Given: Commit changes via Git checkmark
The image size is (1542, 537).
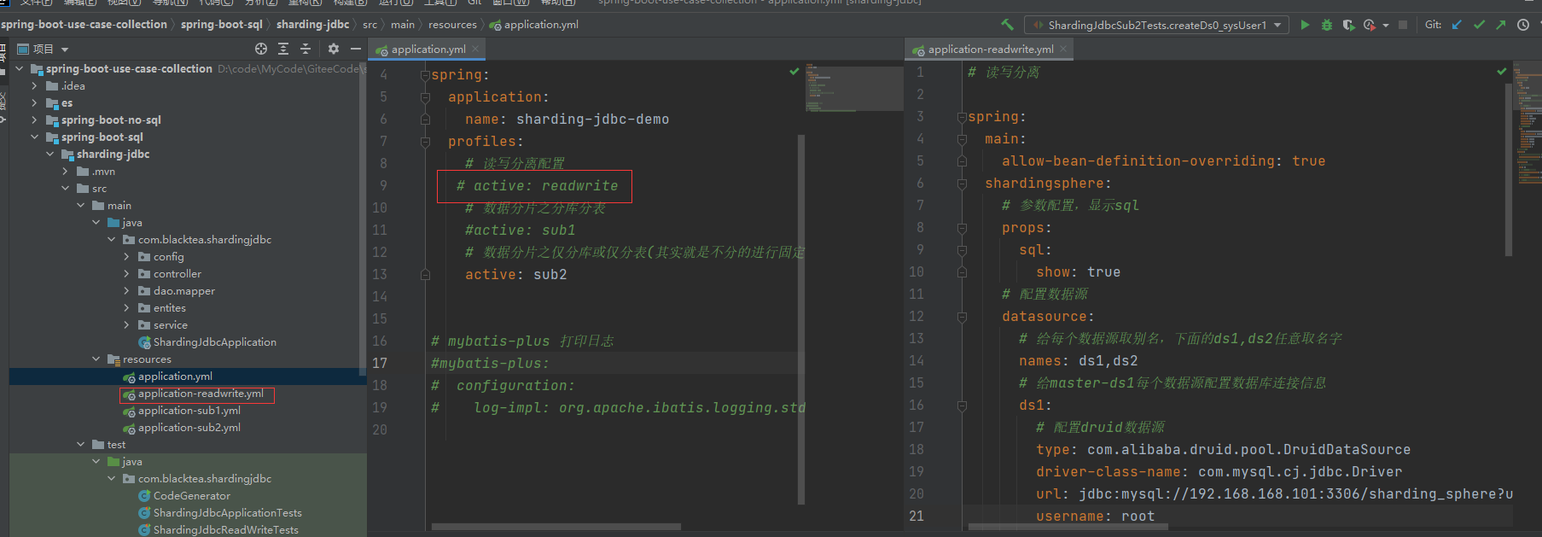Looking at the screenshot, I should click(1479, 25).
